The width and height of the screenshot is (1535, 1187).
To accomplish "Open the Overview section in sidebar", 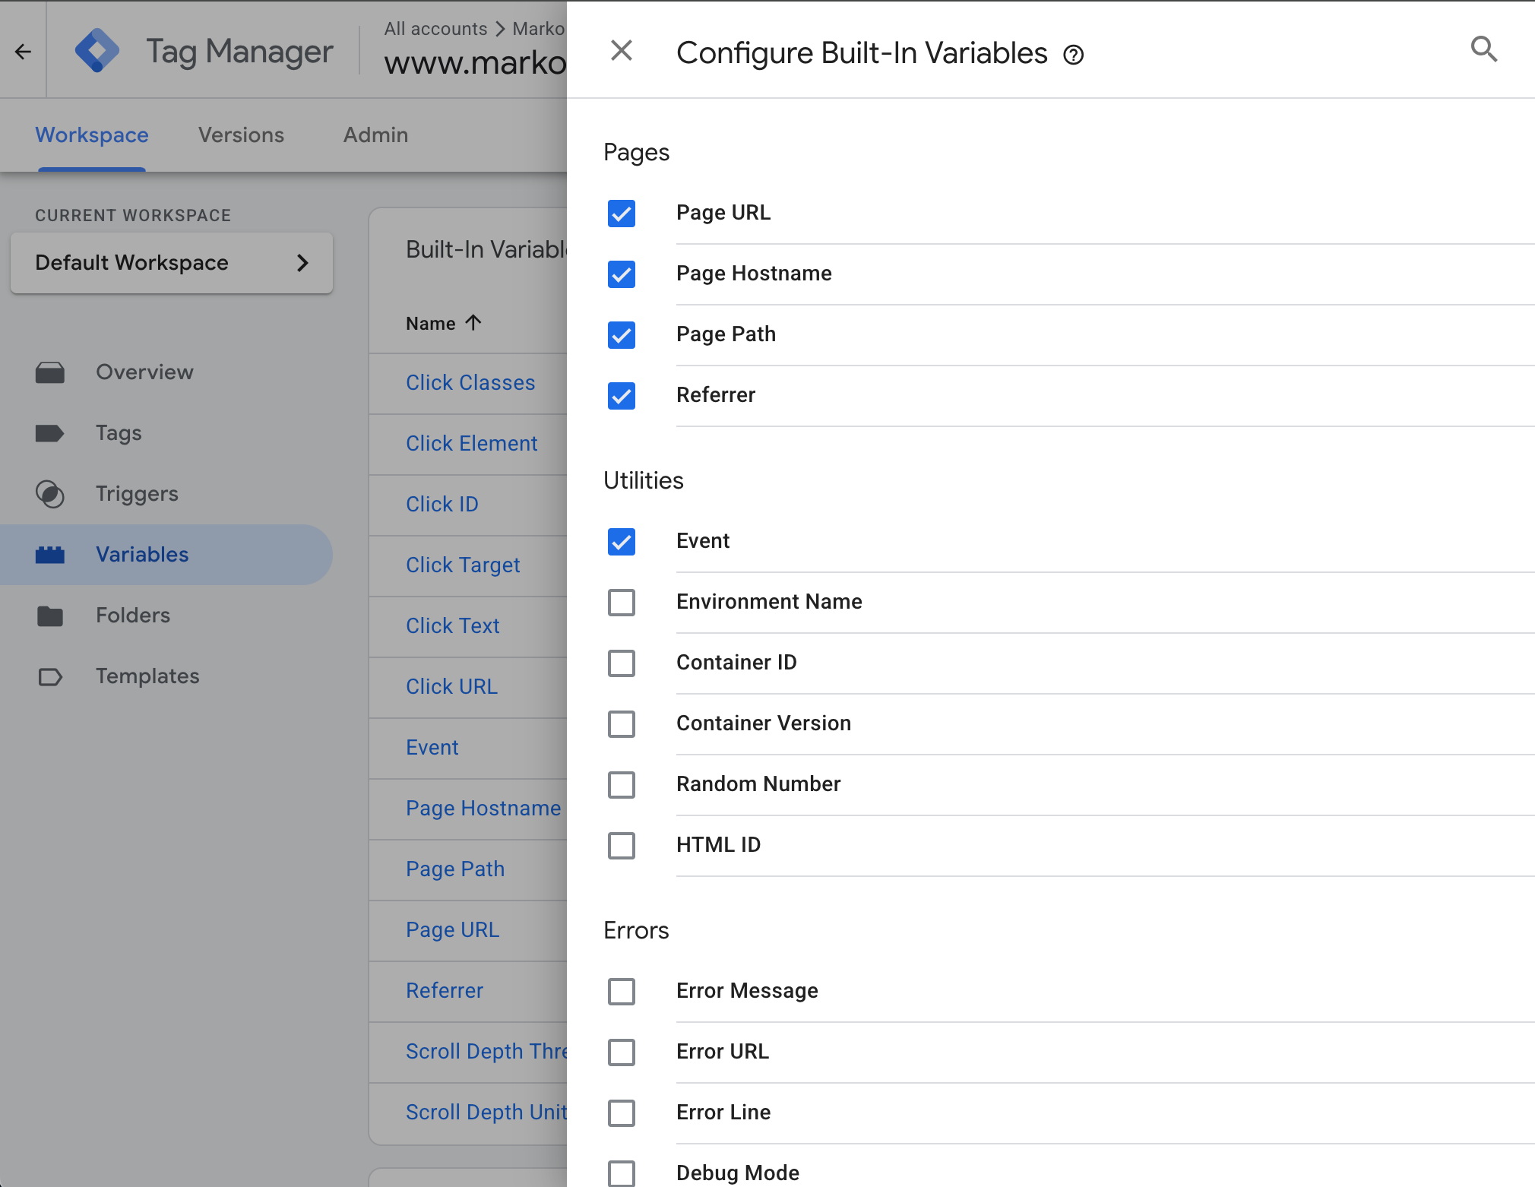I will pos(144,372).
